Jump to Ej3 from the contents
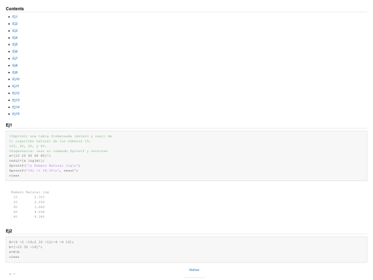The height and width of the screenshot is (280, 373). point(15,30)
